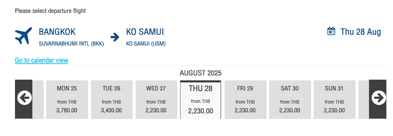The height and width of the screenshot is (136, 393).
Task: Select the highlighted THU 28 date tab
Action: [x=201, y=99]
